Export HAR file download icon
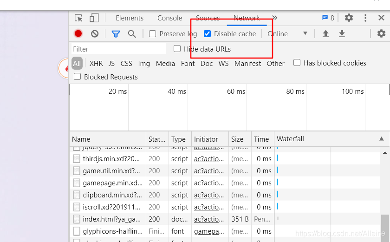Viewport: 390px width, 242px height. [342, 33]
